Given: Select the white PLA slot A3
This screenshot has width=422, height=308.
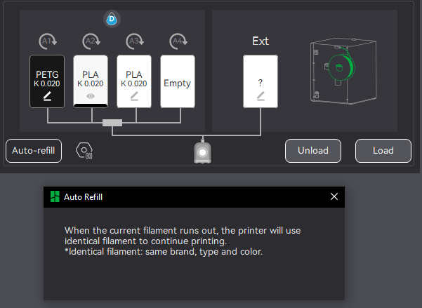Looking at the screenshot, I should (134, 76).
